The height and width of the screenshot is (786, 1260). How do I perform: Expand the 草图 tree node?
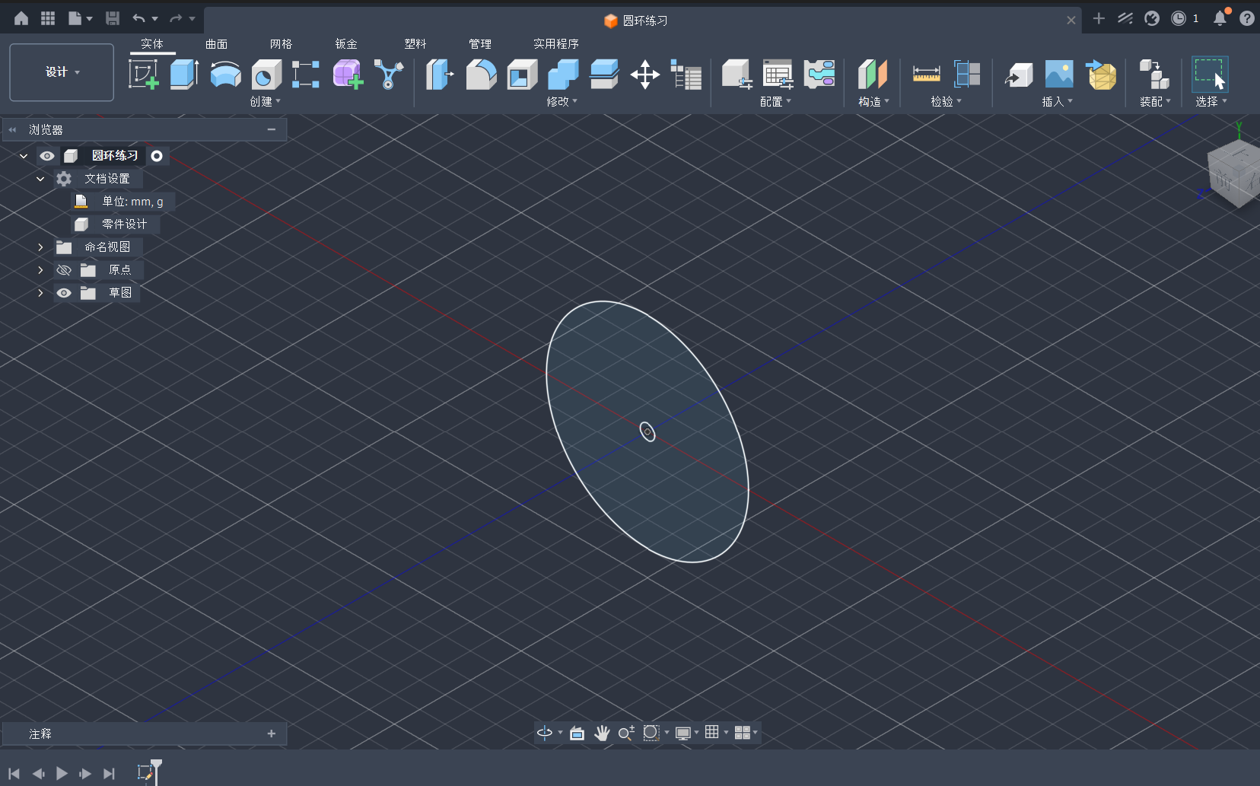pyautogui.click(x=40, y=293)
